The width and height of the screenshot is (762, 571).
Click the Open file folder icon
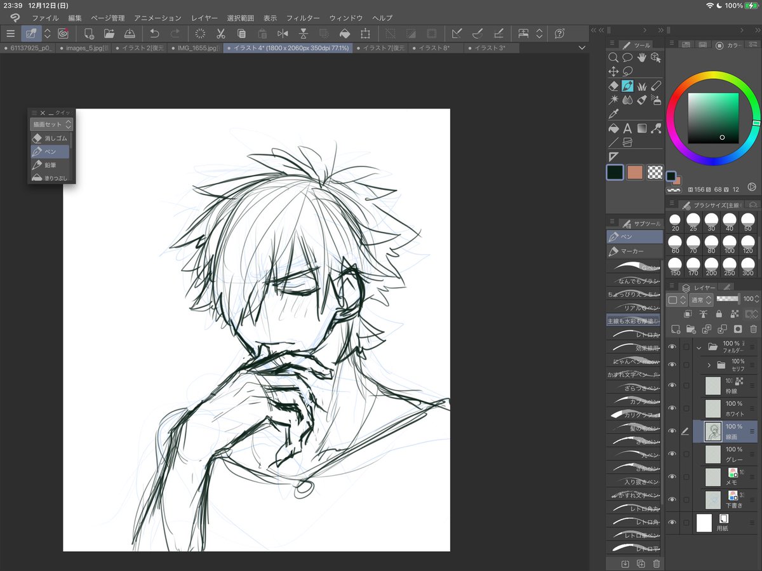click(x=109, y=34)
